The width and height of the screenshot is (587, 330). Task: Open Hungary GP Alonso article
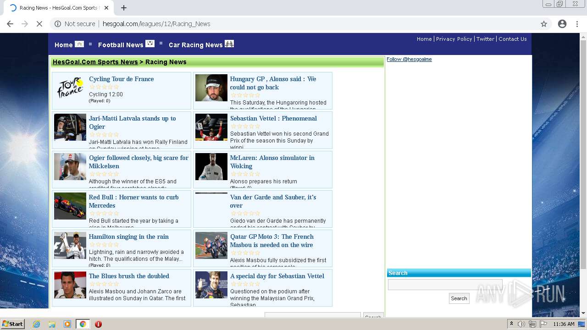273,83
